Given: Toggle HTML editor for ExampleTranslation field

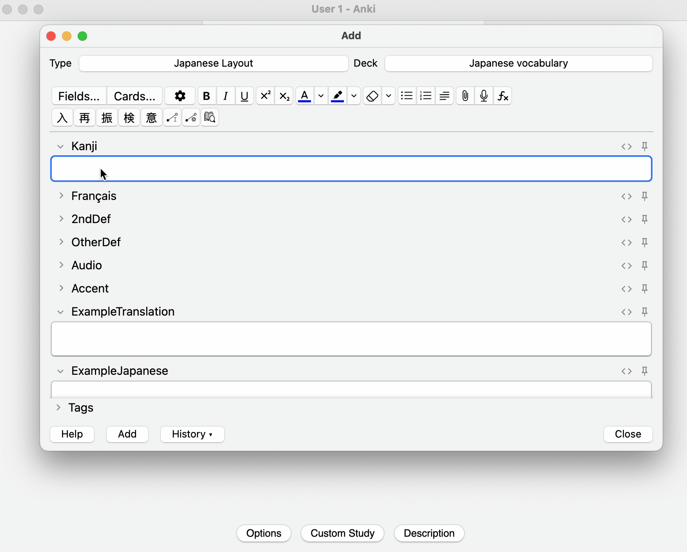Looking at the screenshot, I should [x=627, y=312].
